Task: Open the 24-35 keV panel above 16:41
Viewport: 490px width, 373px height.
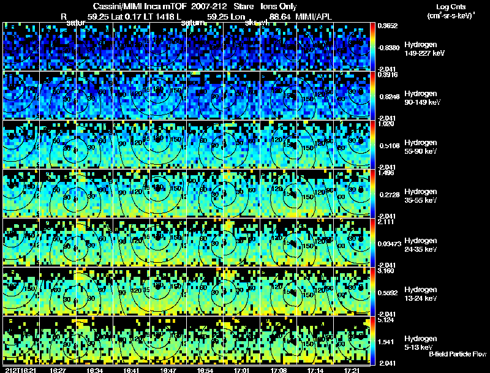Action: click(x=131, y=243)
